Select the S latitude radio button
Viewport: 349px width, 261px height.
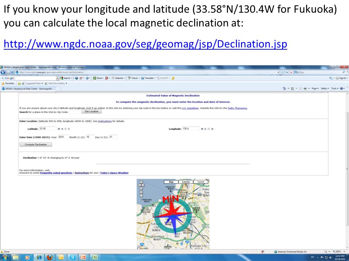(x=66, y=129)
